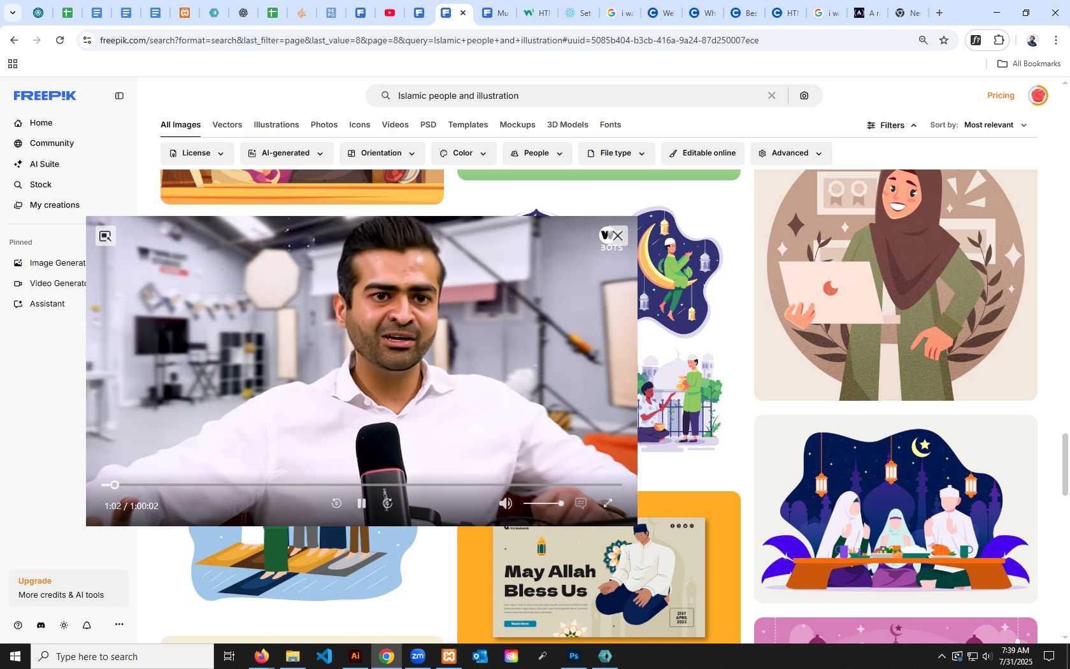1070x669 pixels.
Task: Switch to the Illustrations tab
Action: [276, 125]
